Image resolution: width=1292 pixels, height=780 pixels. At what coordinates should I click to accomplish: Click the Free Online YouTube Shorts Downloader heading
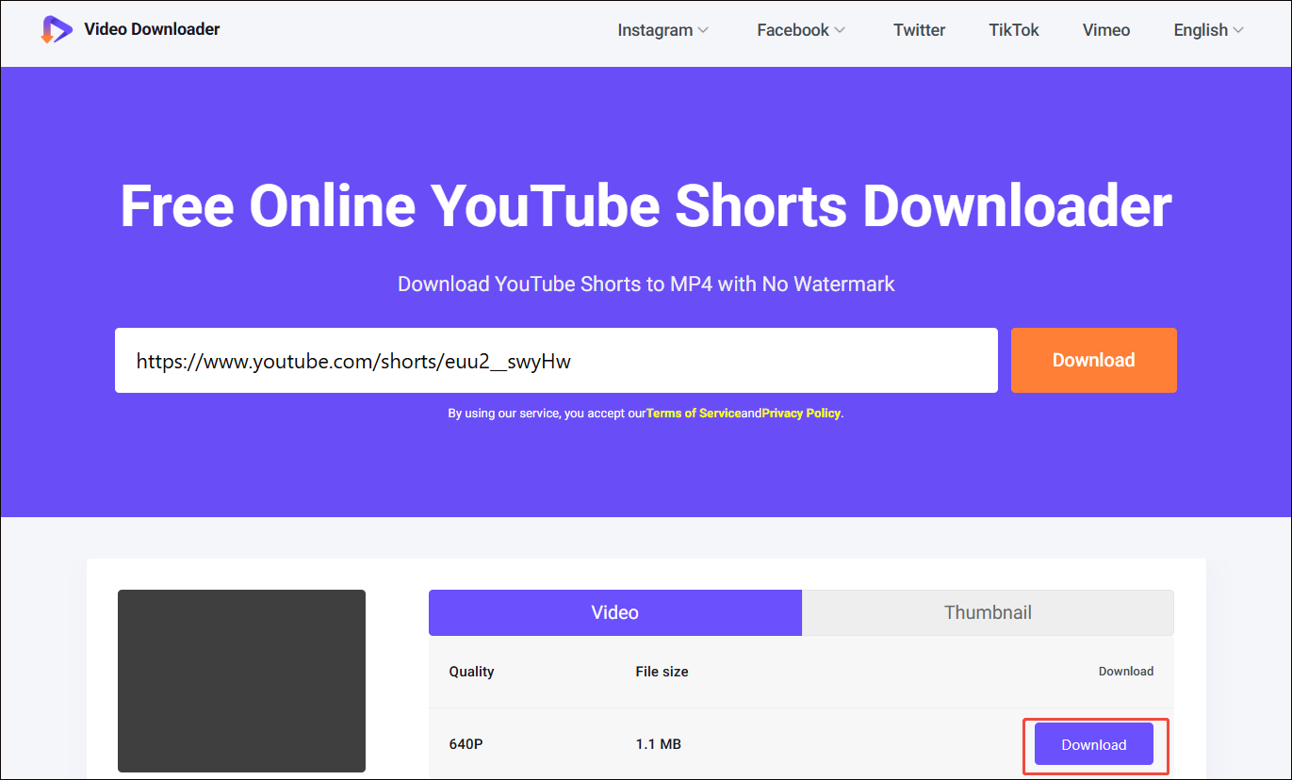(646, 204)
